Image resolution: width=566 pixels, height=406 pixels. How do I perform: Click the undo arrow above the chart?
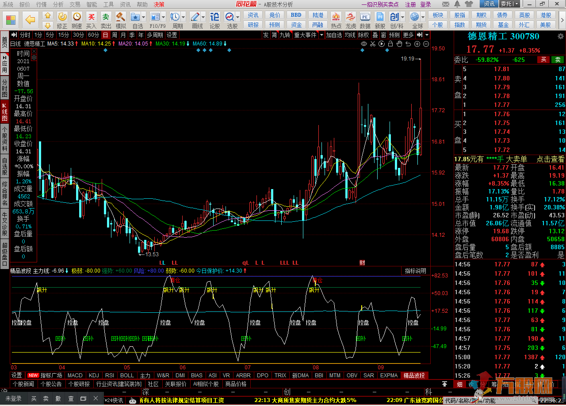click(409, 44)
